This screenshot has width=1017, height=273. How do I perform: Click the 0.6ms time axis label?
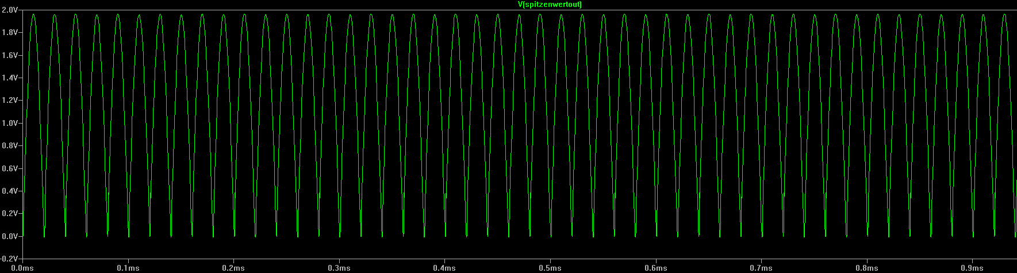[655, 268]
